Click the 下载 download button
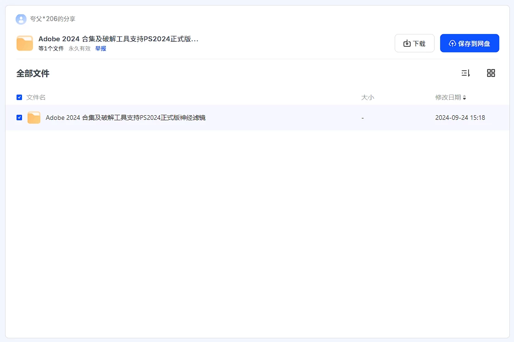The height and width of the screenshot is (342, 514). pyautogui.click(x=414, y=44)
